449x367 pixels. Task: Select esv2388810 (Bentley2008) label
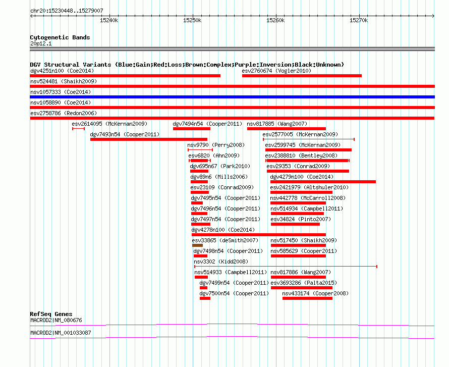[301, 155]
